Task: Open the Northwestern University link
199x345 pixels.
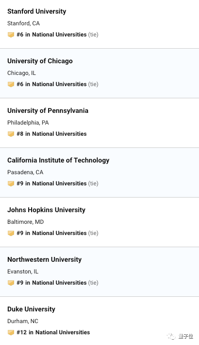Action: 44,260
